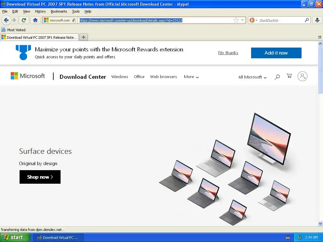Click the search magnifier in the search box
323x242 pixels.
307,20
